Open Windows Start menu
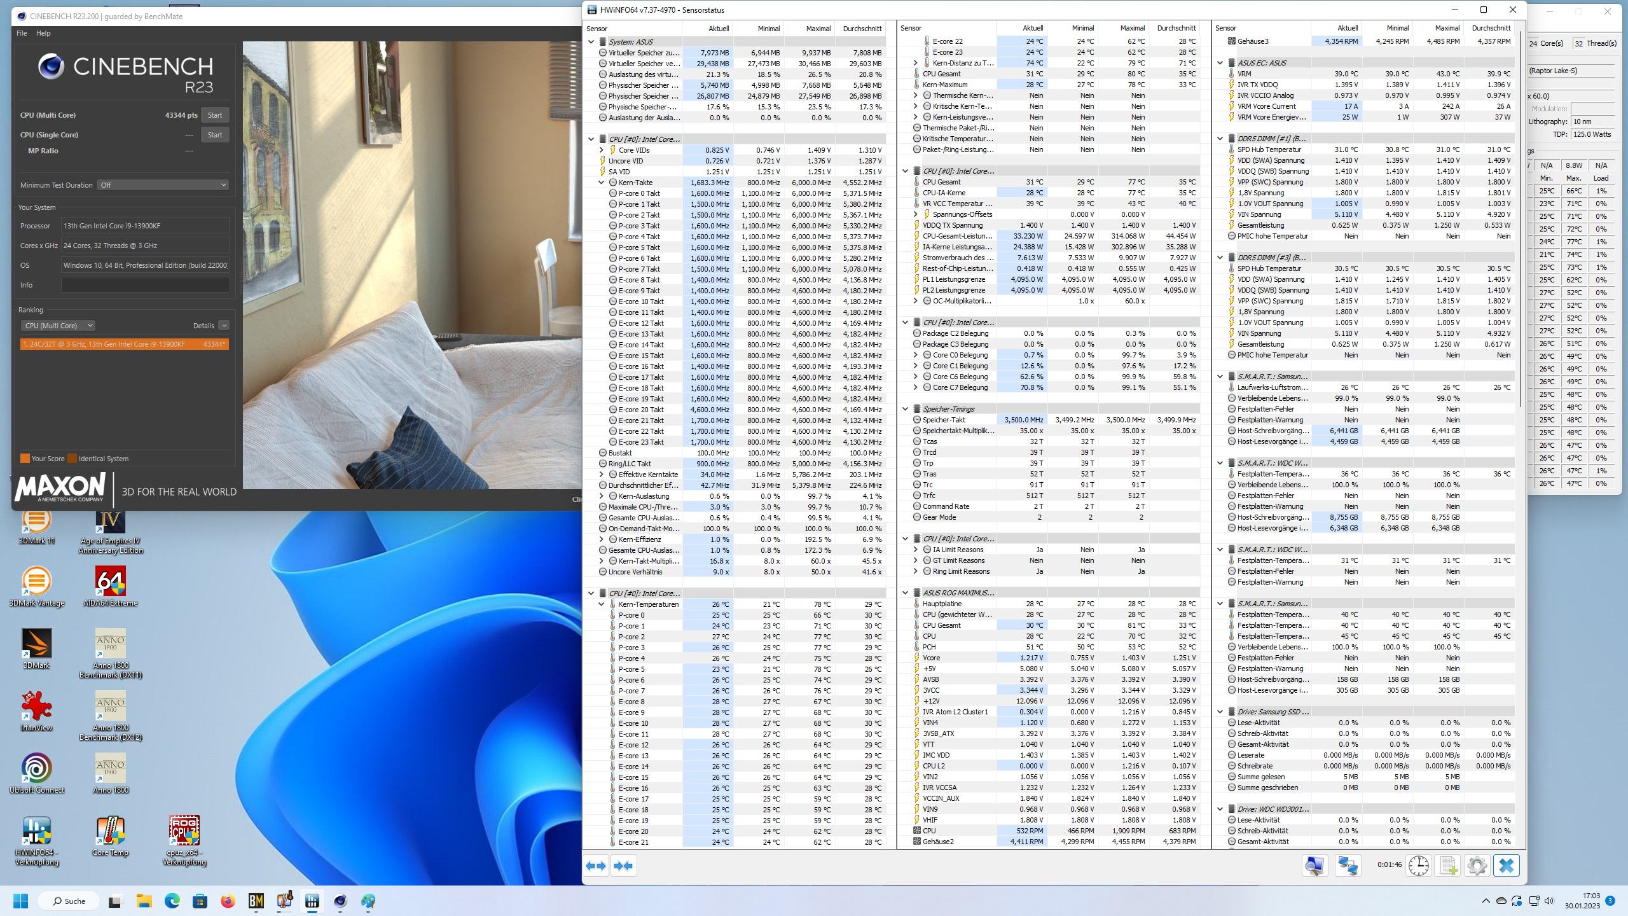The width and height of the screenshot is (1628, 916). pos(20,901)
